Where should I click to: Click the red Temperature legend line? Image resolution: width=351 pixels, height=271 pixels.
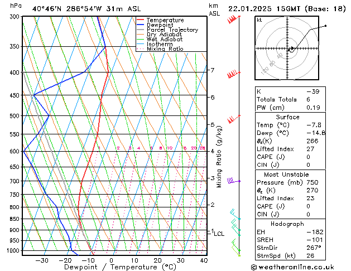click(x=140, y=20)
